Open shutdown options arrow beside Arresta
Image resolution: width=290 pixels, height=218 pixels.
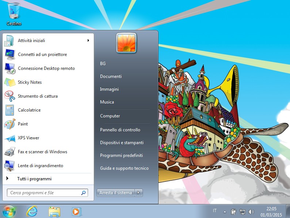click(138, 193)
